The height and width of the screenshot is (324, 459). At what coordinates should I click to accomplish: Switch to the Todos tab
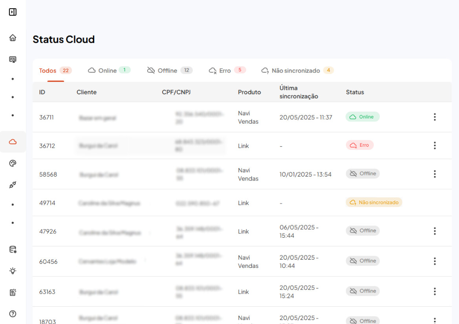click(55, 71)
